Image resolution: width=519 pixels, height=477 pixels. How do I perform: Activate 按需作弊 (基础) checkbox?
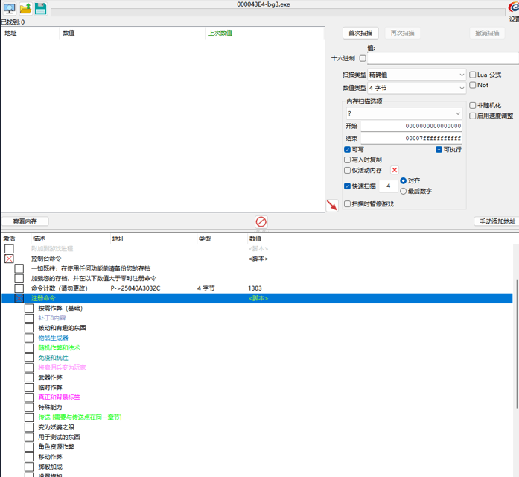(29, 308)
